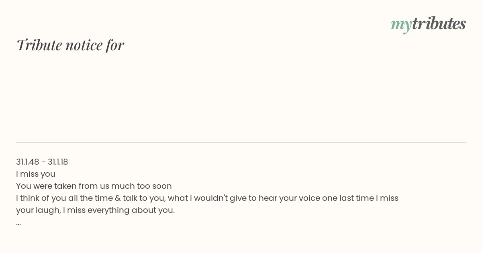Viewport: 482px width, 253px height.
Task: Select the 'taken from us much too soon' line
Action: (x=94, y=186)
